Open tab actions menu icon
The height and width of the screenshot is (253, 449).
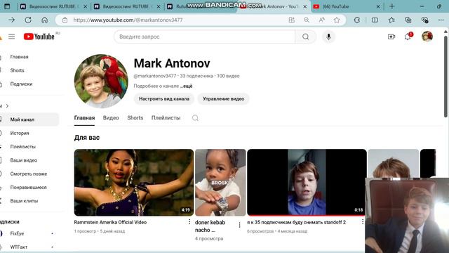7,6
